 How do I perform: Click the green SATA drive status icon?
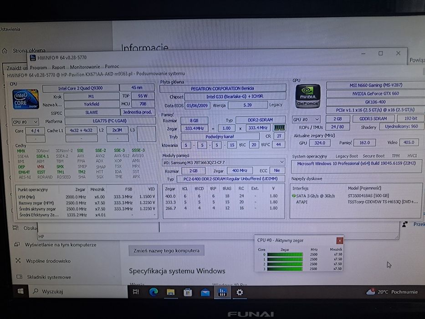coord(293,196)
